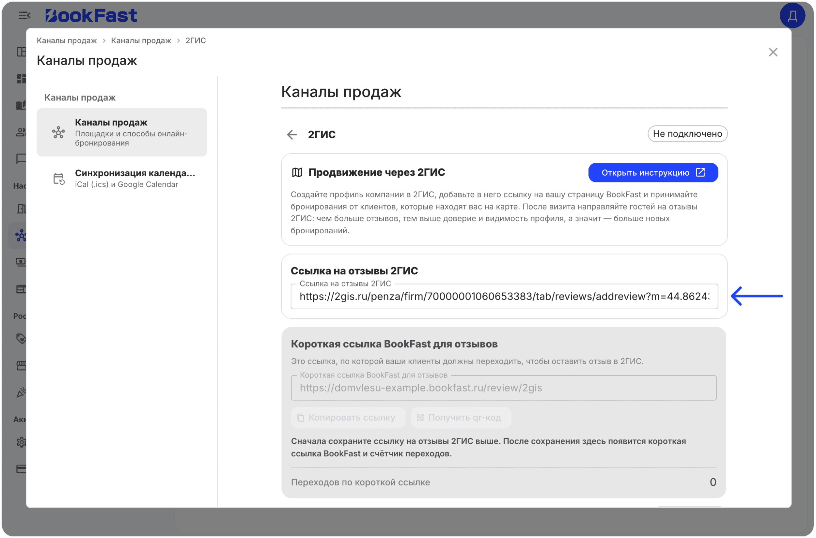Open the settings gear in dimmed sidebar
This screenshot has width=816, height=538.
pyautogui.click(x=21, y=442)
